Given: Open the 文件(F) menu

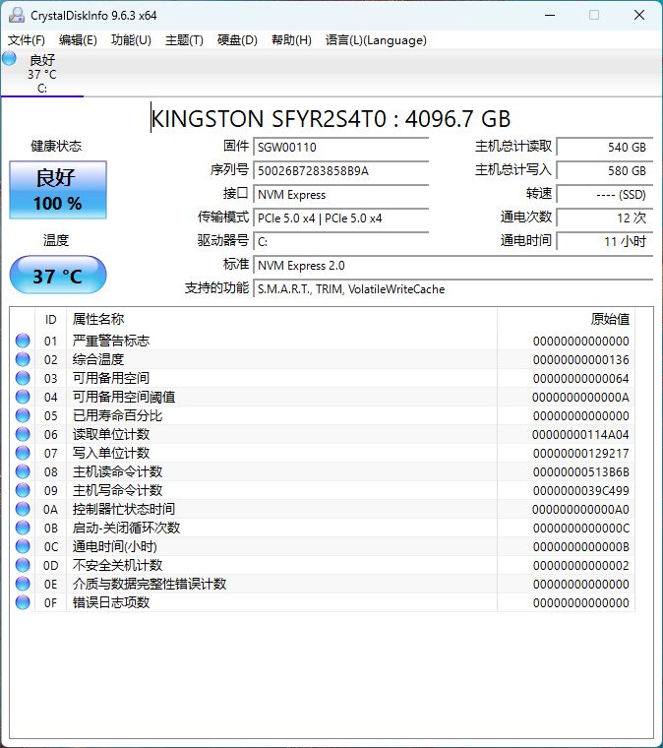Looking at the screenshot, I should pyautogui.click(x=27, y=40).
